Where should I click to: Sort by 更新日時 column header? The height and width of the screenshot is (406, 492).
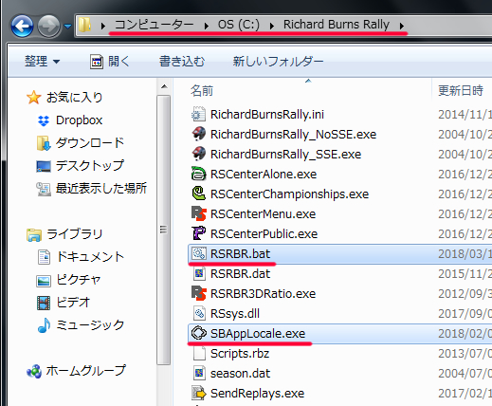[x=462, y=90]
